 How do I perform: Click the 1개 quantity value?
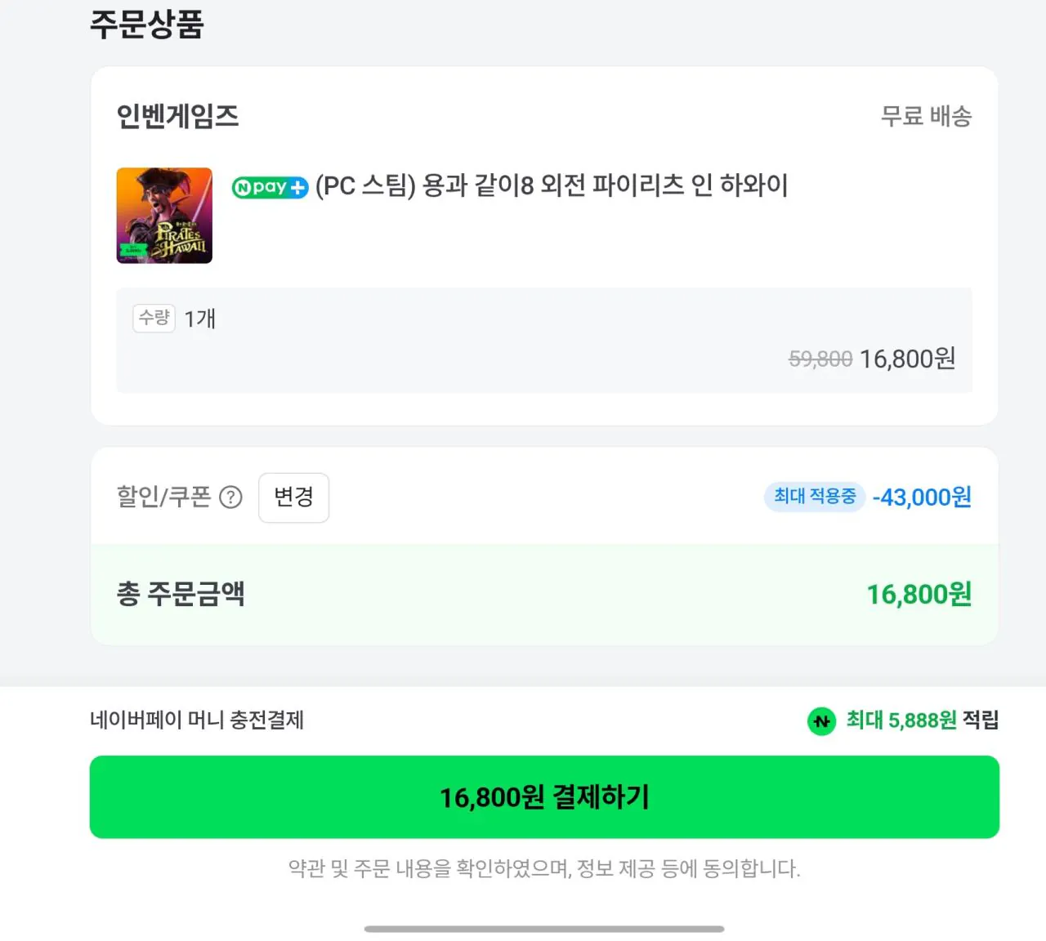coord(199,319)
